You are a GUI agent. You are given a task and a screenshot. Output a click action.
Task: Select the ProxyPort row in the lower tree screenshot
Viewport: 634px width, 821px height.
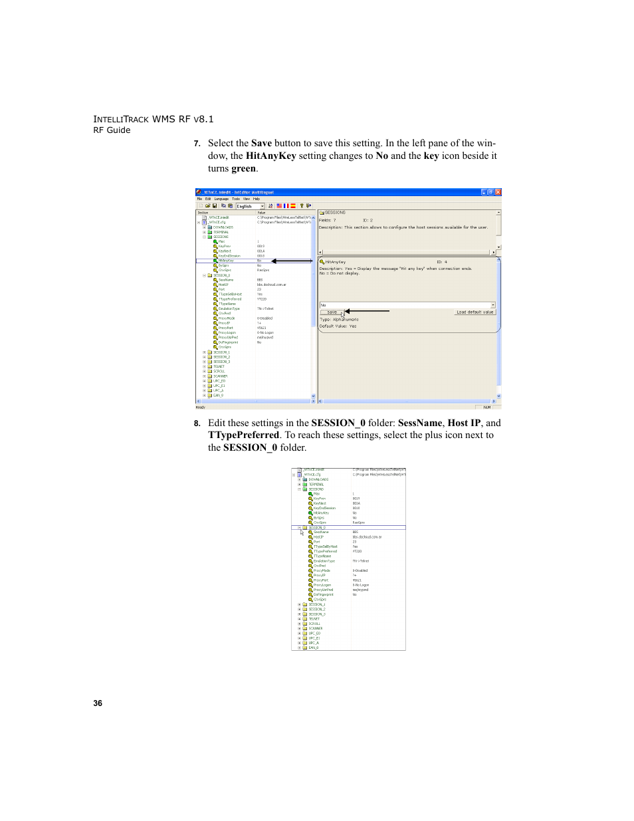pyautogui.click(x=349, y=580)
